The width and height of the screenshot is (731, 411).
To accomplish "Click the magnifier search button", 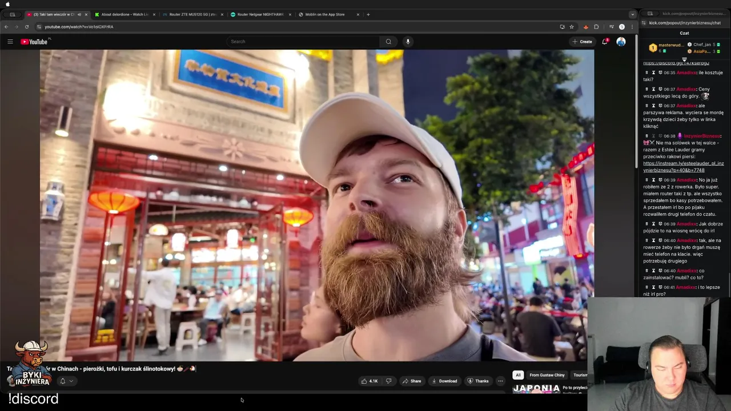I will pos(388,41).
